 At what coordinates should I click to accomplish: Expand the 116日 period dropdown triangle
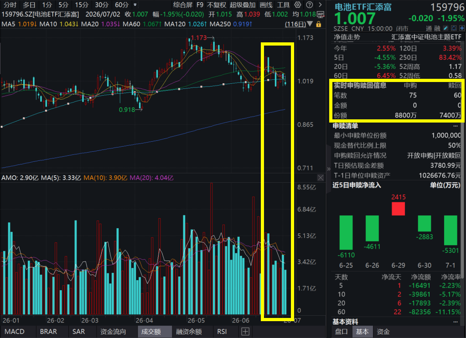coord(310,24)
